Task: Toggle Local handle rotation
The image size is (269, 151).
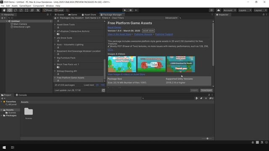Action: point(59,10)
